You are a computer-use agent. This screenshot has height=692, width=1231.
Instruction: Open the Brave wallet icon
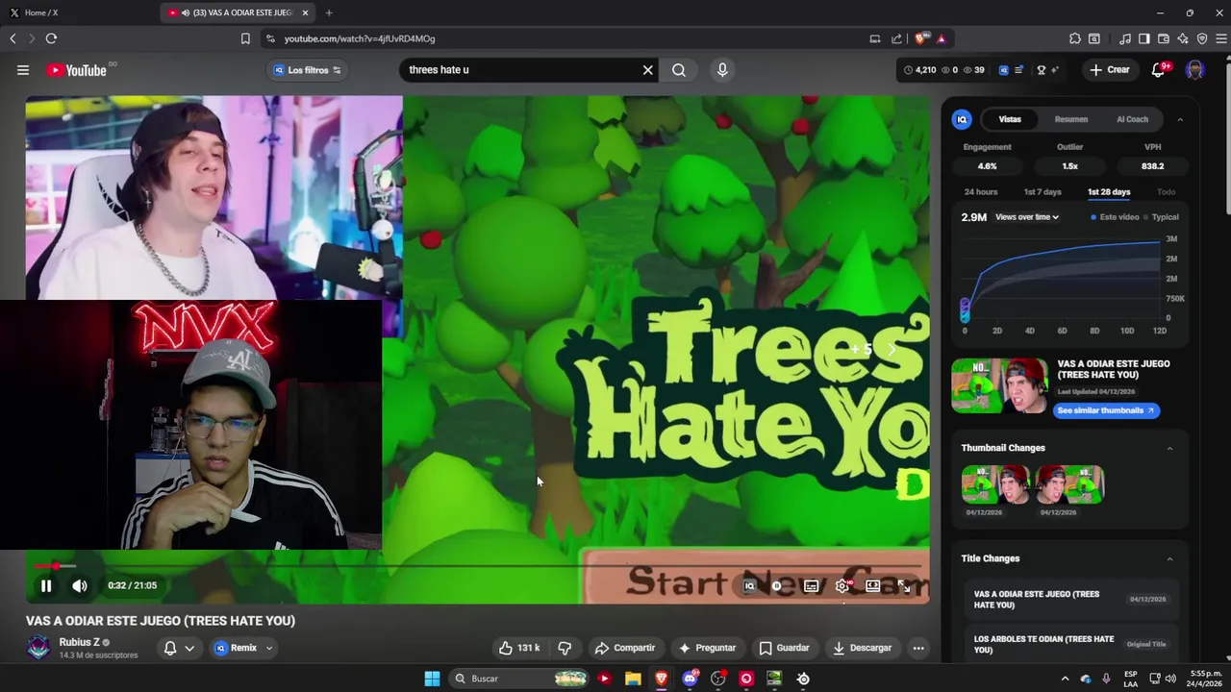point(1164,38)
